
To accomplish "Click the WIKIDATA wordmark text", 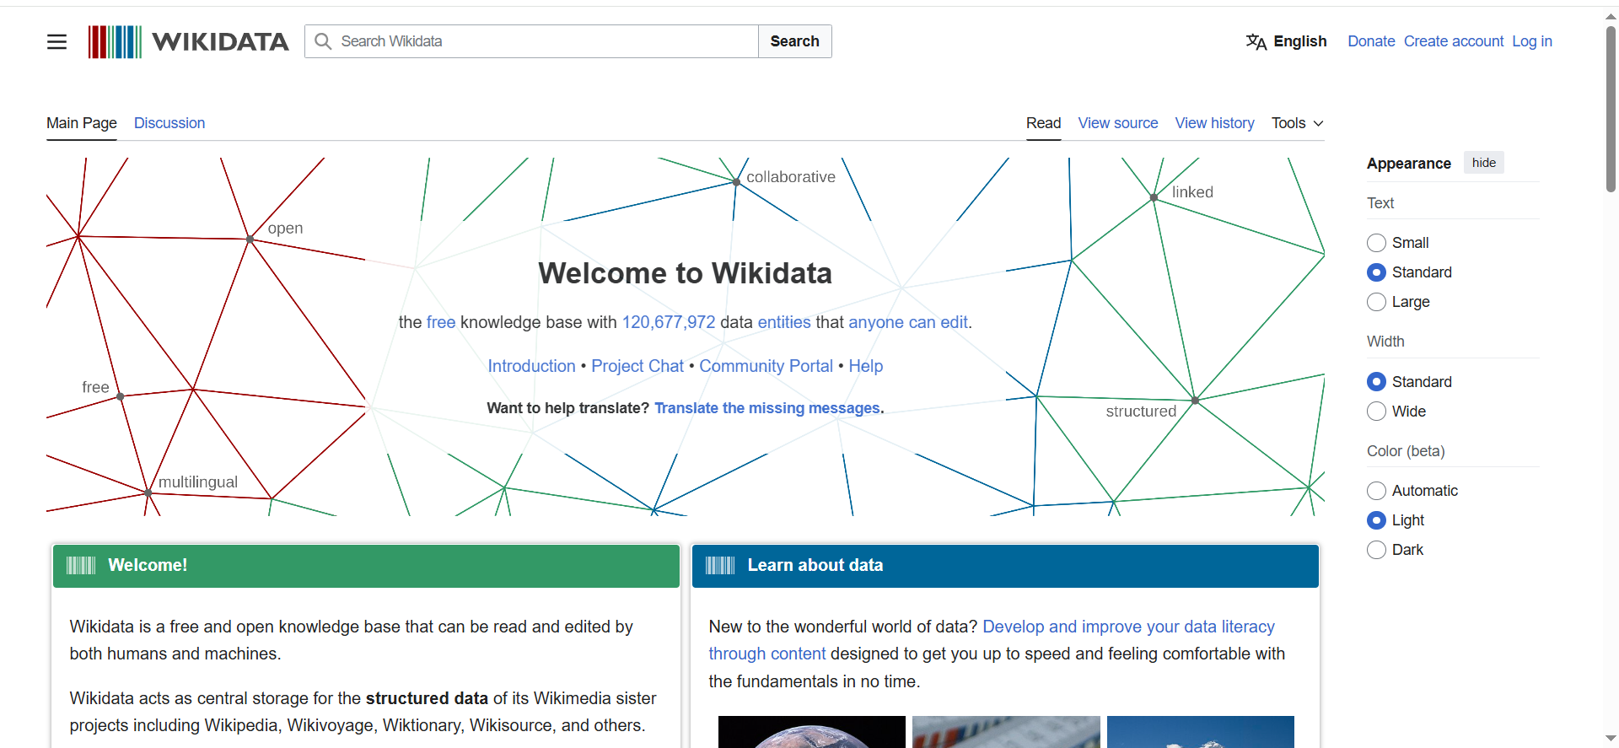I will pyautogui.click(x=220, y=41).
